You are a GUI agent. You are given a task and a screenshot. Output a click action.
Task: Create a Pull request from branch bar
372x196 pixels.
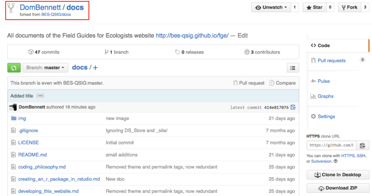click(249, 83)
